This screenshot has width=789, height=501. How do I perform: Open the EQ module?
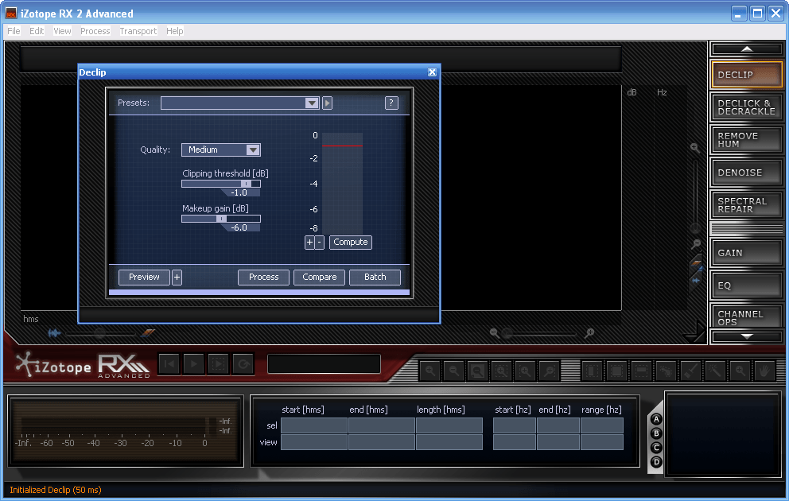pyautogui.click(x=747, y=285)
